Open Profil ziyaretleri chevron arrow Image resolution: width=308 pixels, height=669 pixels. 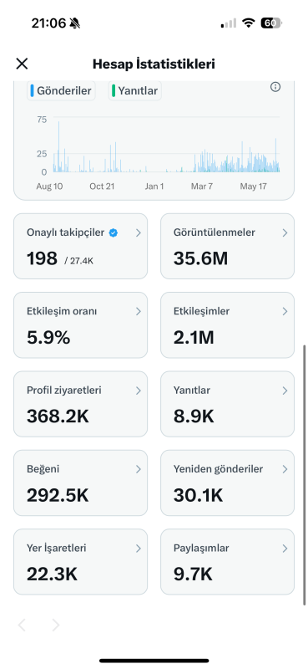138,391
